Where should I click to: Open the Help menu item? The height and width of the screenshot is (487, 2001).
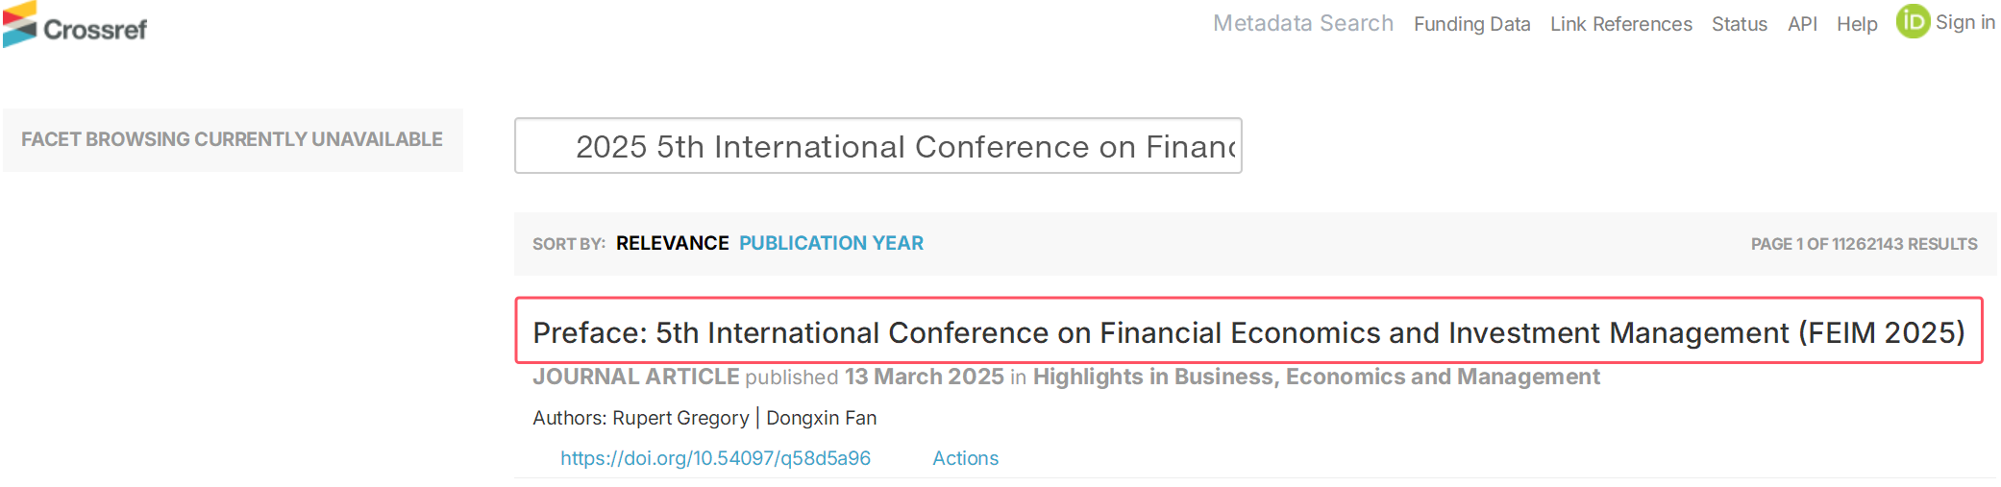(1857, 24)
